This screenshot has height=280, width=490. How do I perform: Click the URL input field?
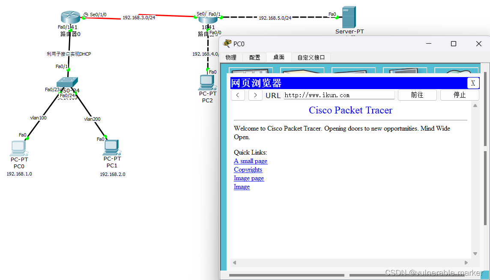[x=339, y=95]
